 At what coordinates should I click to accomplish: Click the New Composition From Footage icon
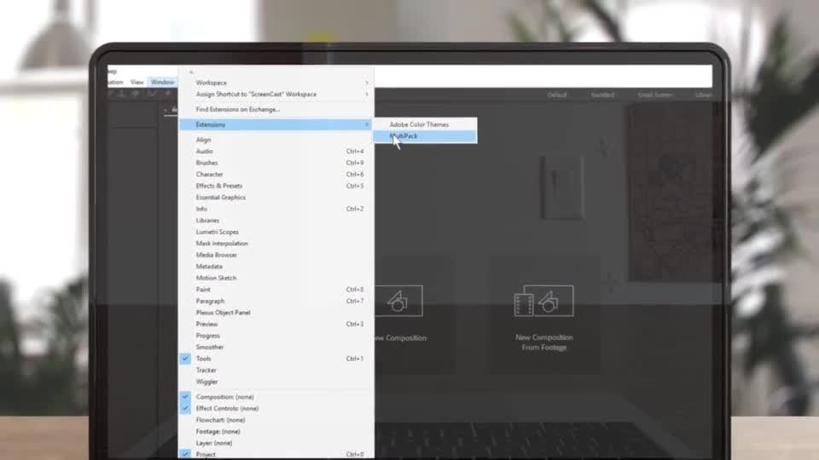[x=543, y=302]
